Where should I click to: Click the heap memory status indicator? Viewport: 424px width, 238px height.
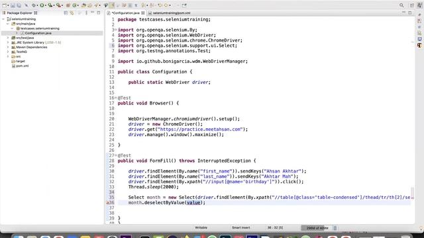click(317, 228)
